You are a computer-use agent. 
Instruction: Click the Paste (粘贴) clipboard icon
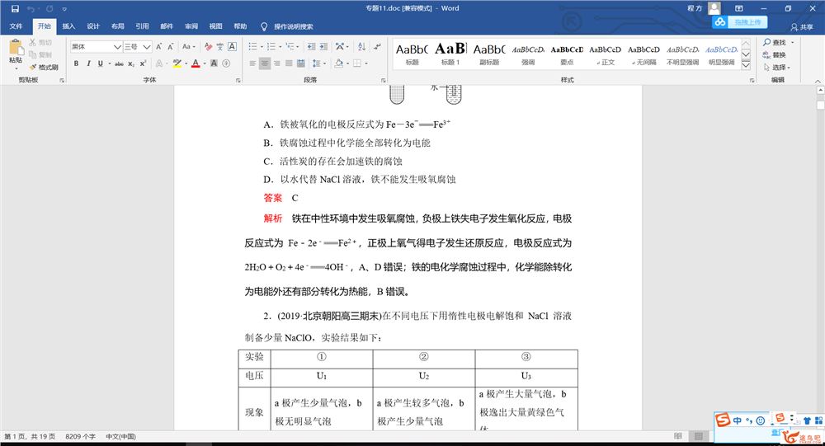(x=16, y=49)
